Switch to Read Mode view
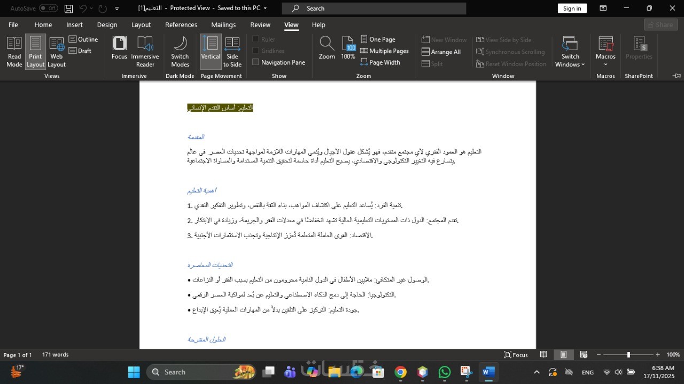The width and height of the screenshot is (684, 384). click(14, 52)
